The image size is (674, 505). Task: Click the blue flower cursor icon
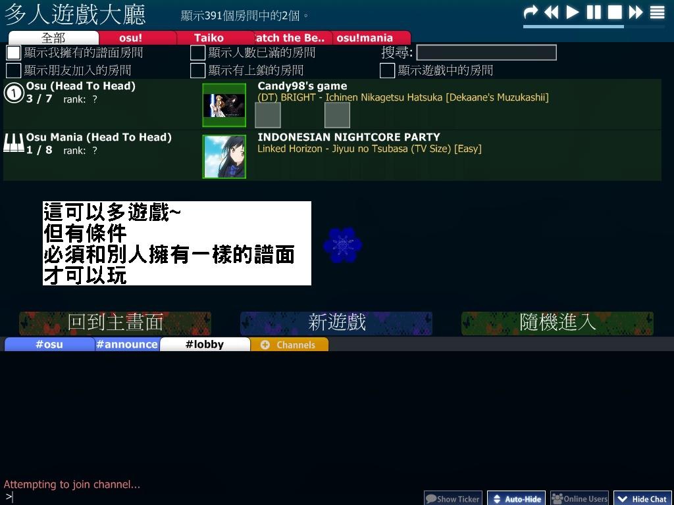tap(342, 245)
